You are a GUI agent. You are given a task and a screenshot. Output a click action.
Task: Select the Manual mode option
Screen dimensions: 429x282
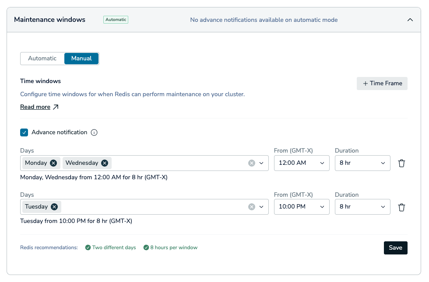coord(81,59)
